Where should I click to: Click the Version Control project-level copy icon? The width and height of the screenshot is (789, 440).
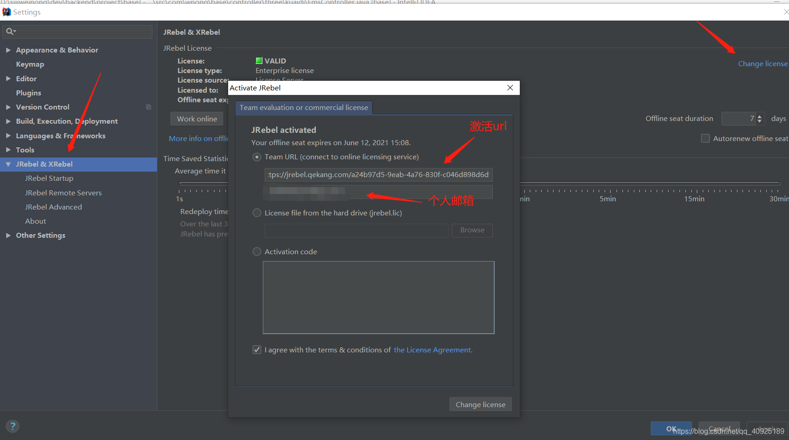coord(148,107)
